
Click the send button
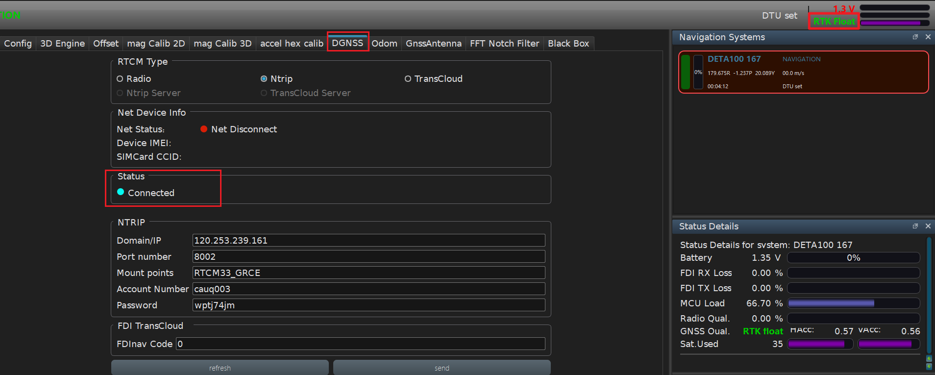(442, 368)
